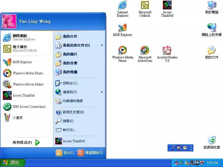Launch 電子郵件 Microsoft Outlook from Start menu
Screen dimensions: 223x167
pyautogui.click(x=26, y=48)
